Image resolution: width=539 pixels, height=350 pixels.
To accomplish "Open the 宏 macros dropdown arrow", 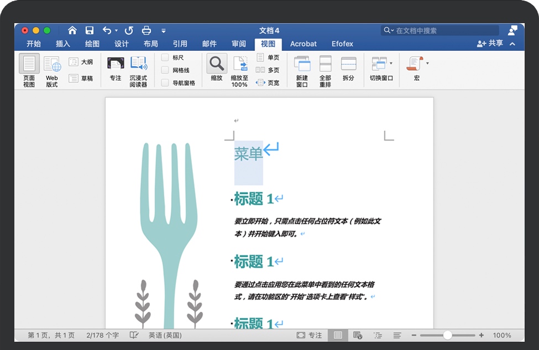I will [427, 63].
